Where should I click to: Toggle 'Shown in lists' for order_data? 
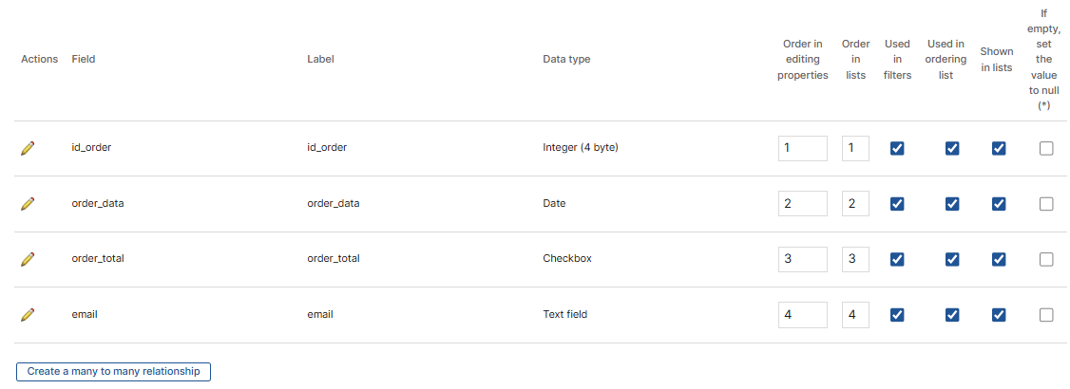[x=998, y=204]
